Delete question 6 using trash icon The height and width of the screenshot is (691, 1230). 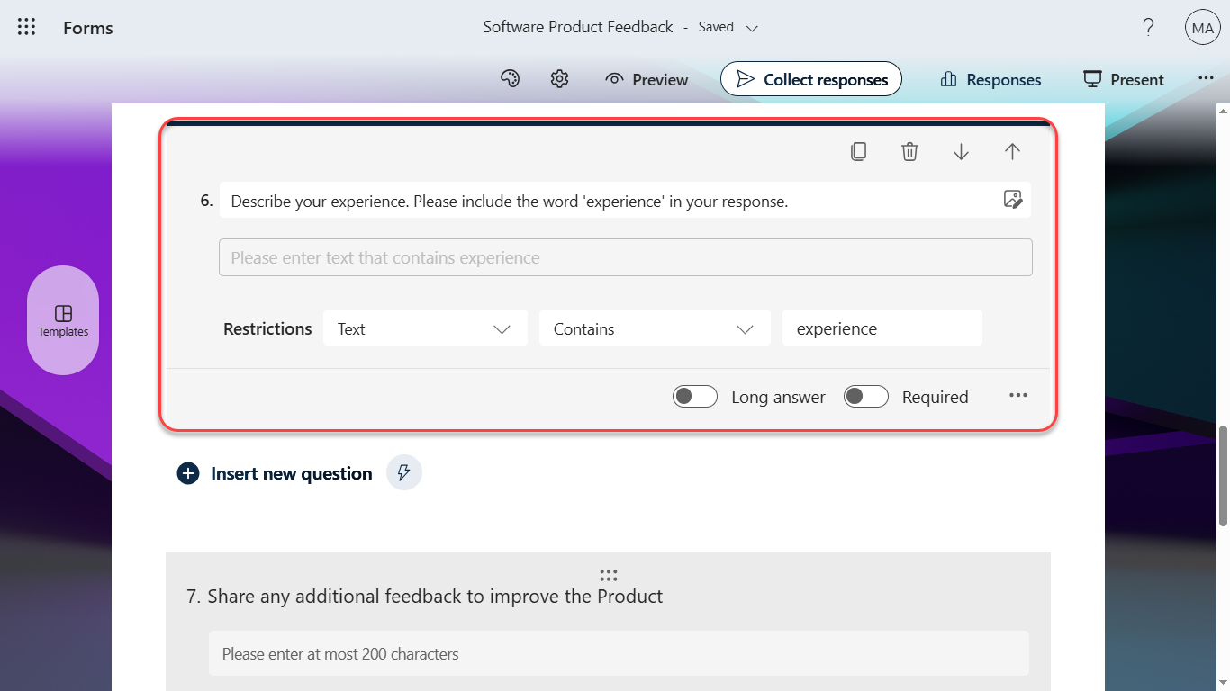click(909, 152)
